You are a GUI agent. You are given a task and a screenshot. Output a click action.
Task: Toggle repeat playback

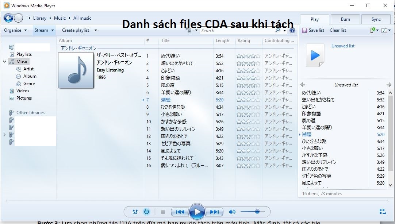[x=146, y=212]
